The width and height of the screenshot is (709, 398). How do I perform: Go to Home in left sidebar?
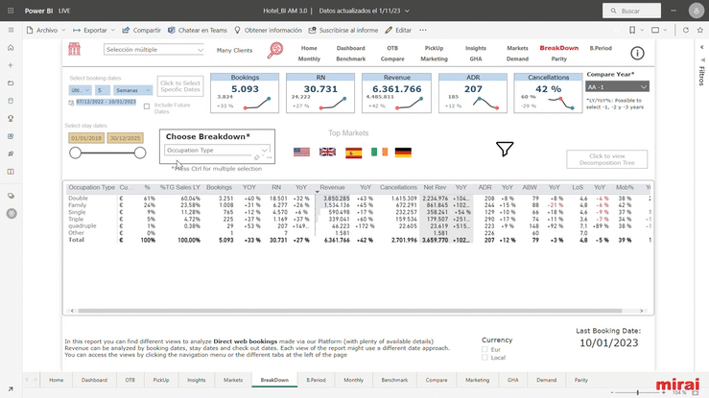tap(11, 48)
